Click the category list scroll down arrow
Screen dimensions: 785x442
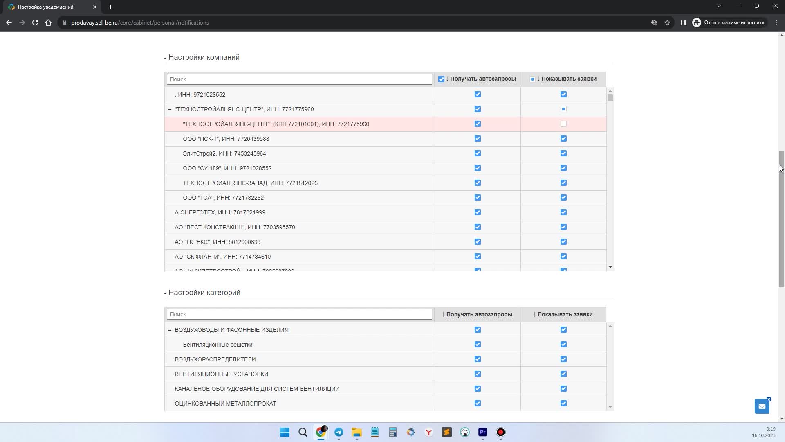(x=610, y=407)
